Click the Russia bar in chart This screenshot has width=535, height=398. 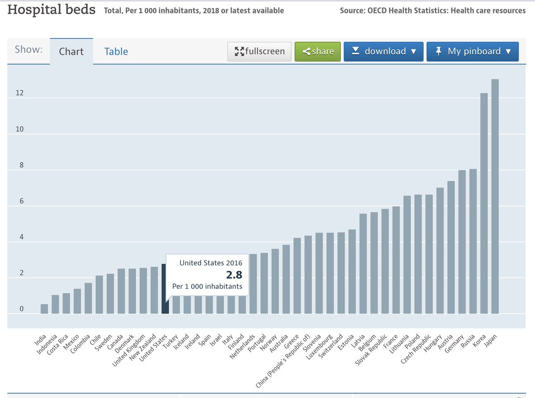pyautogui.click(x=473, y=241)
